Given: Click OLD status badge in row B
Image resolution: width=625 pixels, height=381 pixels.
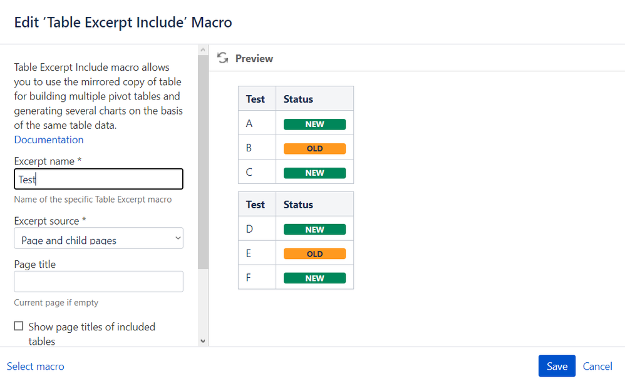Looking at the screenshot, I should click(x=314, y=148).
